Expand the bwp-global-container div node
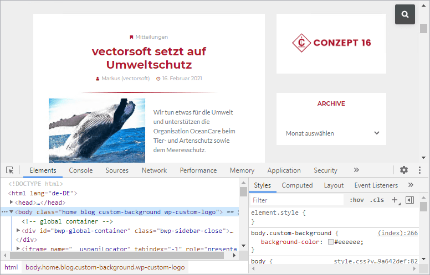430x275 pixels. pos(18,230)
